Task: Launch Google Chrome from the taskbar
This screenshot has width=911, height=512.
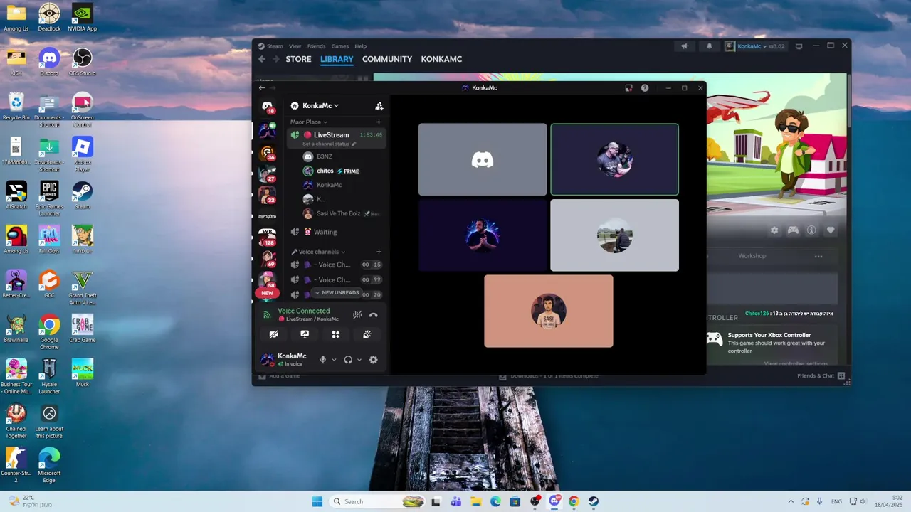Action: click(x=574, y=501)
